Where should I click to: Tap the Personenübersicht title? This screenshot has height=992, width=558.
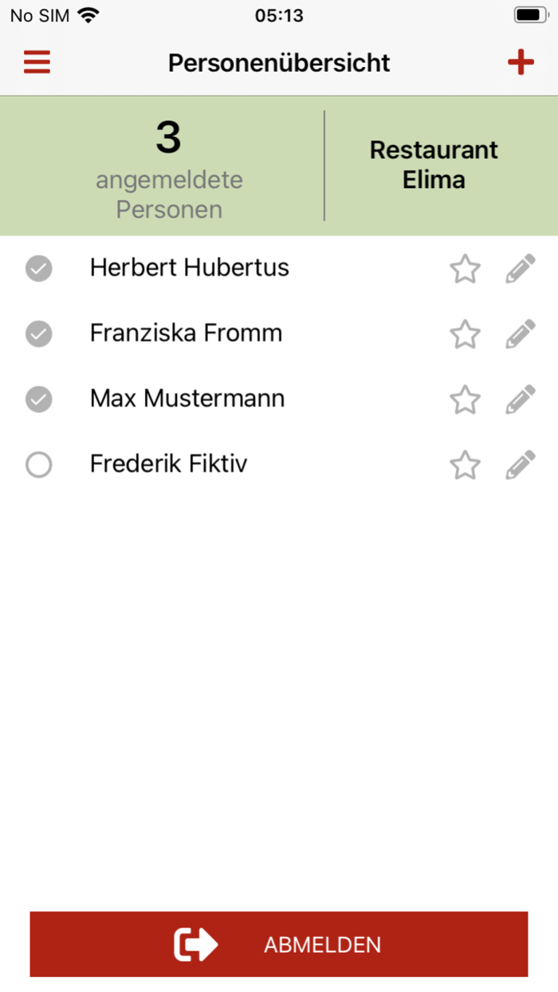point(278,62)
